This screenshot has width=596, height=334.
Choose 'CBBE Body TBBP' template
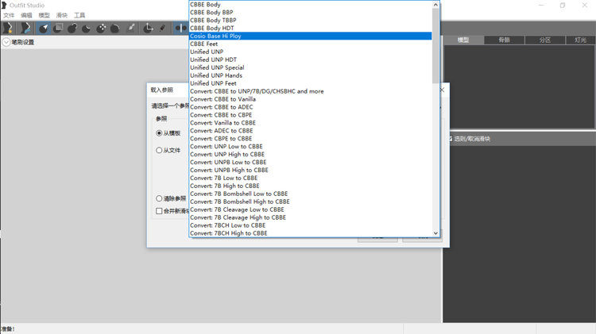(x=311, y=21)
